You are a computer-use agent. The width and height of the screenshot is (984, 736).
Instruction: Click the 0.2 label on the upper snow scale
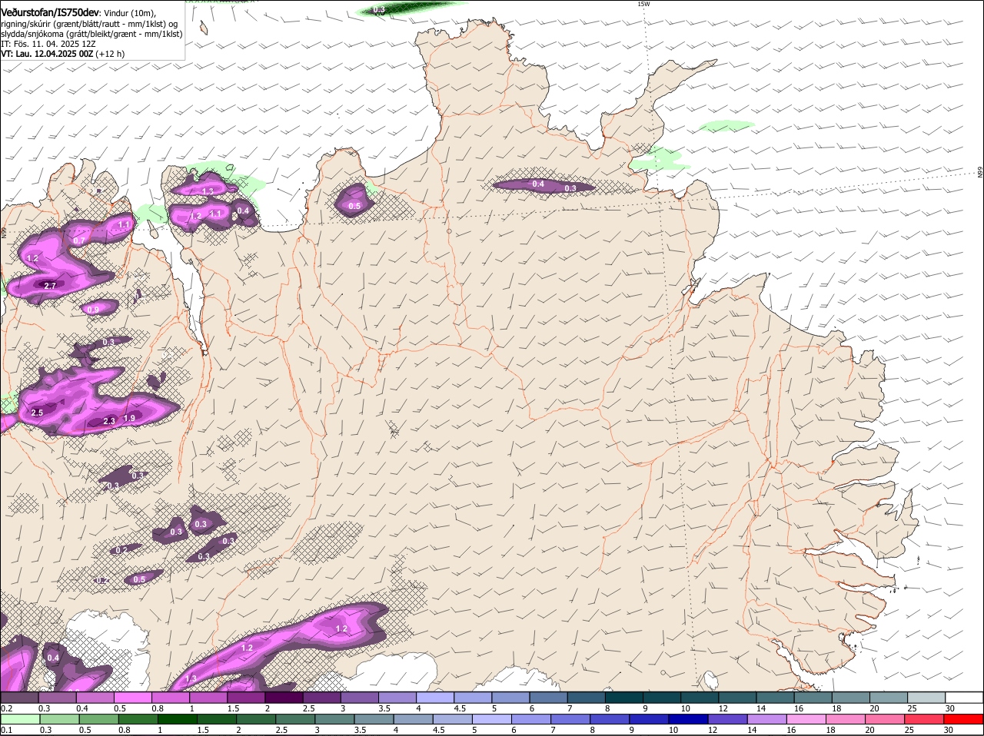[x=6, y=708]
